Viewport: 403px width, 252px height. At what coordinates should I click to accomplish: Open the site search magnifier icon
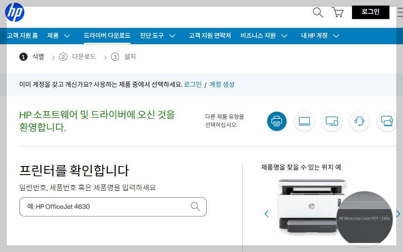(x=318, y=12)
